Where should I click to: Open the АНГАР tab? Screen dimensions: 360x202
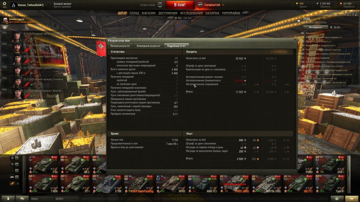pos(122,13)
